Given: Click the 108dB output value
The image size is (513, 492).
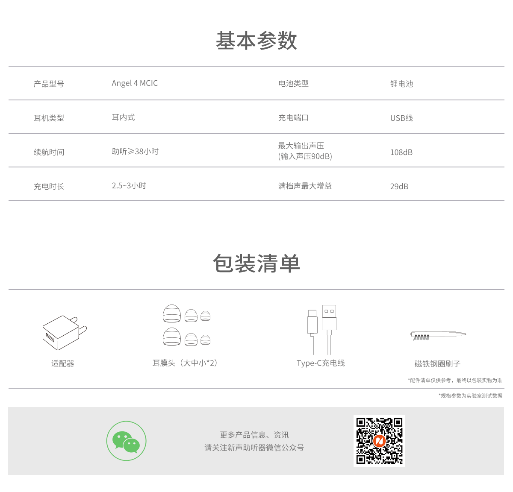Looking at the screenshot, I should [x=401, y=152].
